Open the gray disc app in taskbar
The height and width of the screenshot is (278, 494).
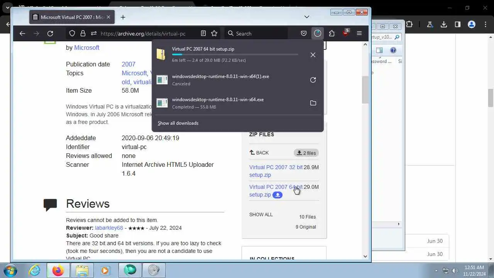click(154, 270)
